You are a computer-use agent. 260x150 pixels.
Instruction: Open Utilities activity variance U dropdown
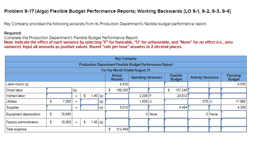tap(215, 102)
